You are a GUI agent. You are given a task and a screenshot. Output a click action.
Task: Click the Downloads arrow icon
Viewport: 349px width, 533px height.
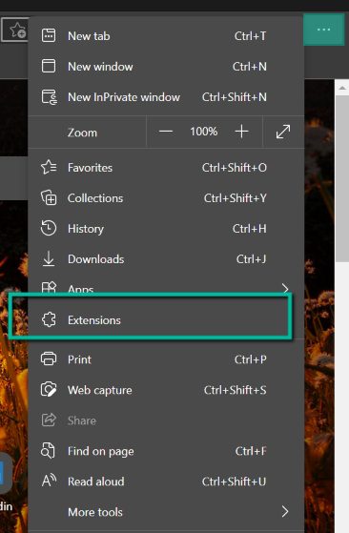click(x=49, y=258)
